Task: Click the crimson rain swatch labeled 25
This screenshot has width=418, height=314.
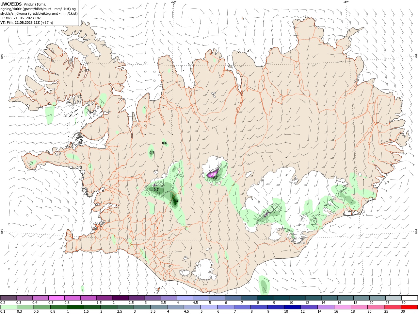Action: 393,307
